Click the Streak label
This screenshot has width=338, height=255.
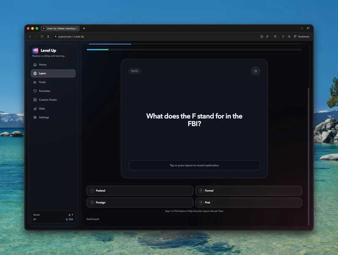tap(36, 215)
